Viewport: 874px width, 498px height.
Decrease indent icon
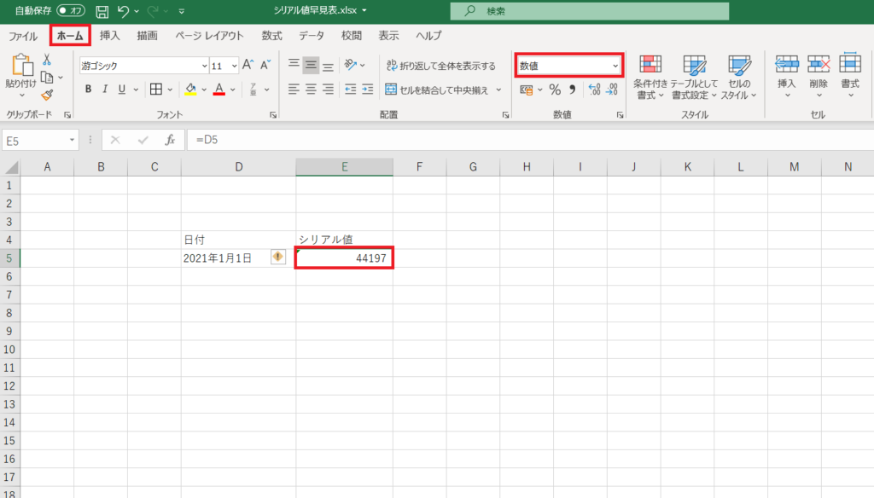pos(350,90)
